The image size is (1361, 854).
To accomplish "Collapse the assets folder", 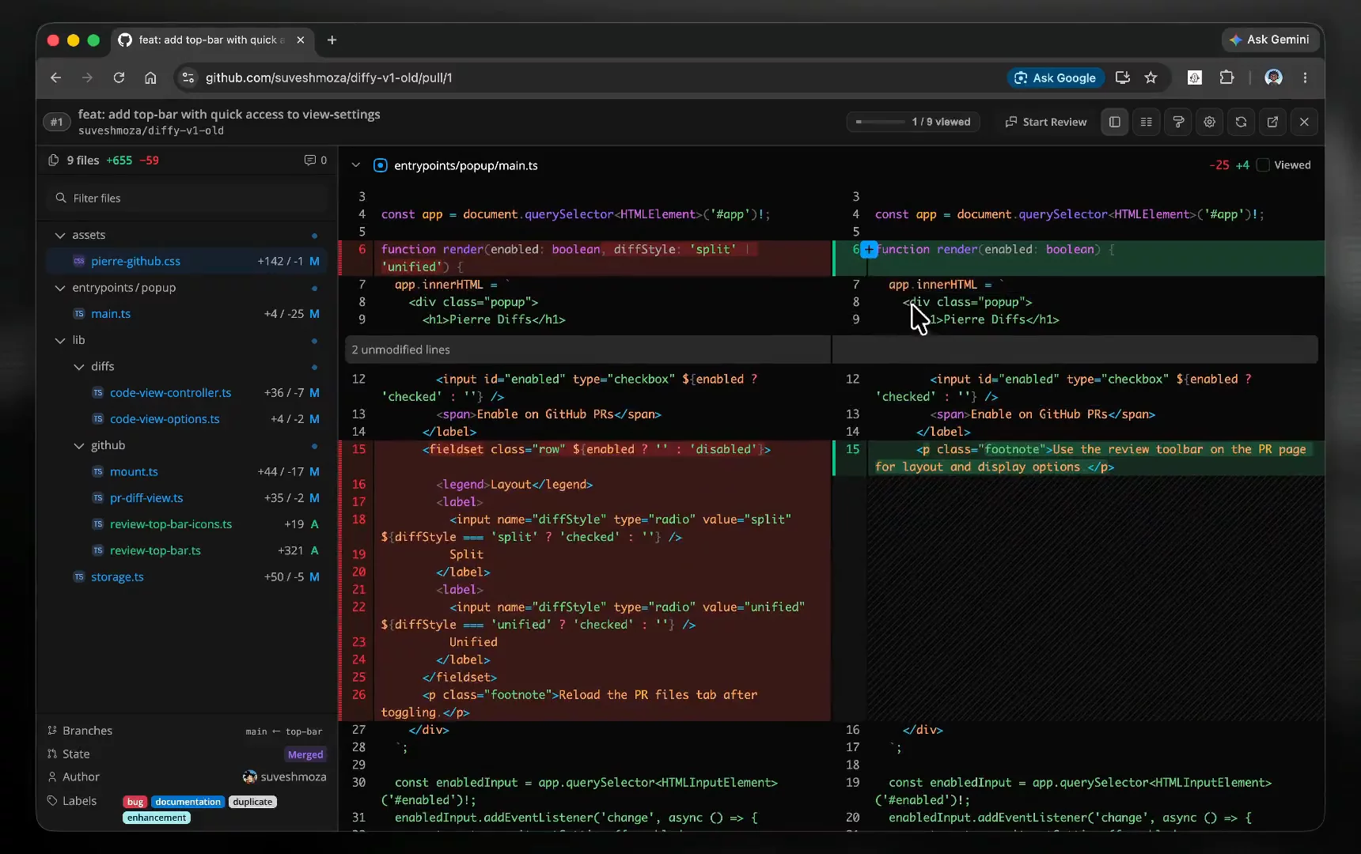I will click(60, 235).
